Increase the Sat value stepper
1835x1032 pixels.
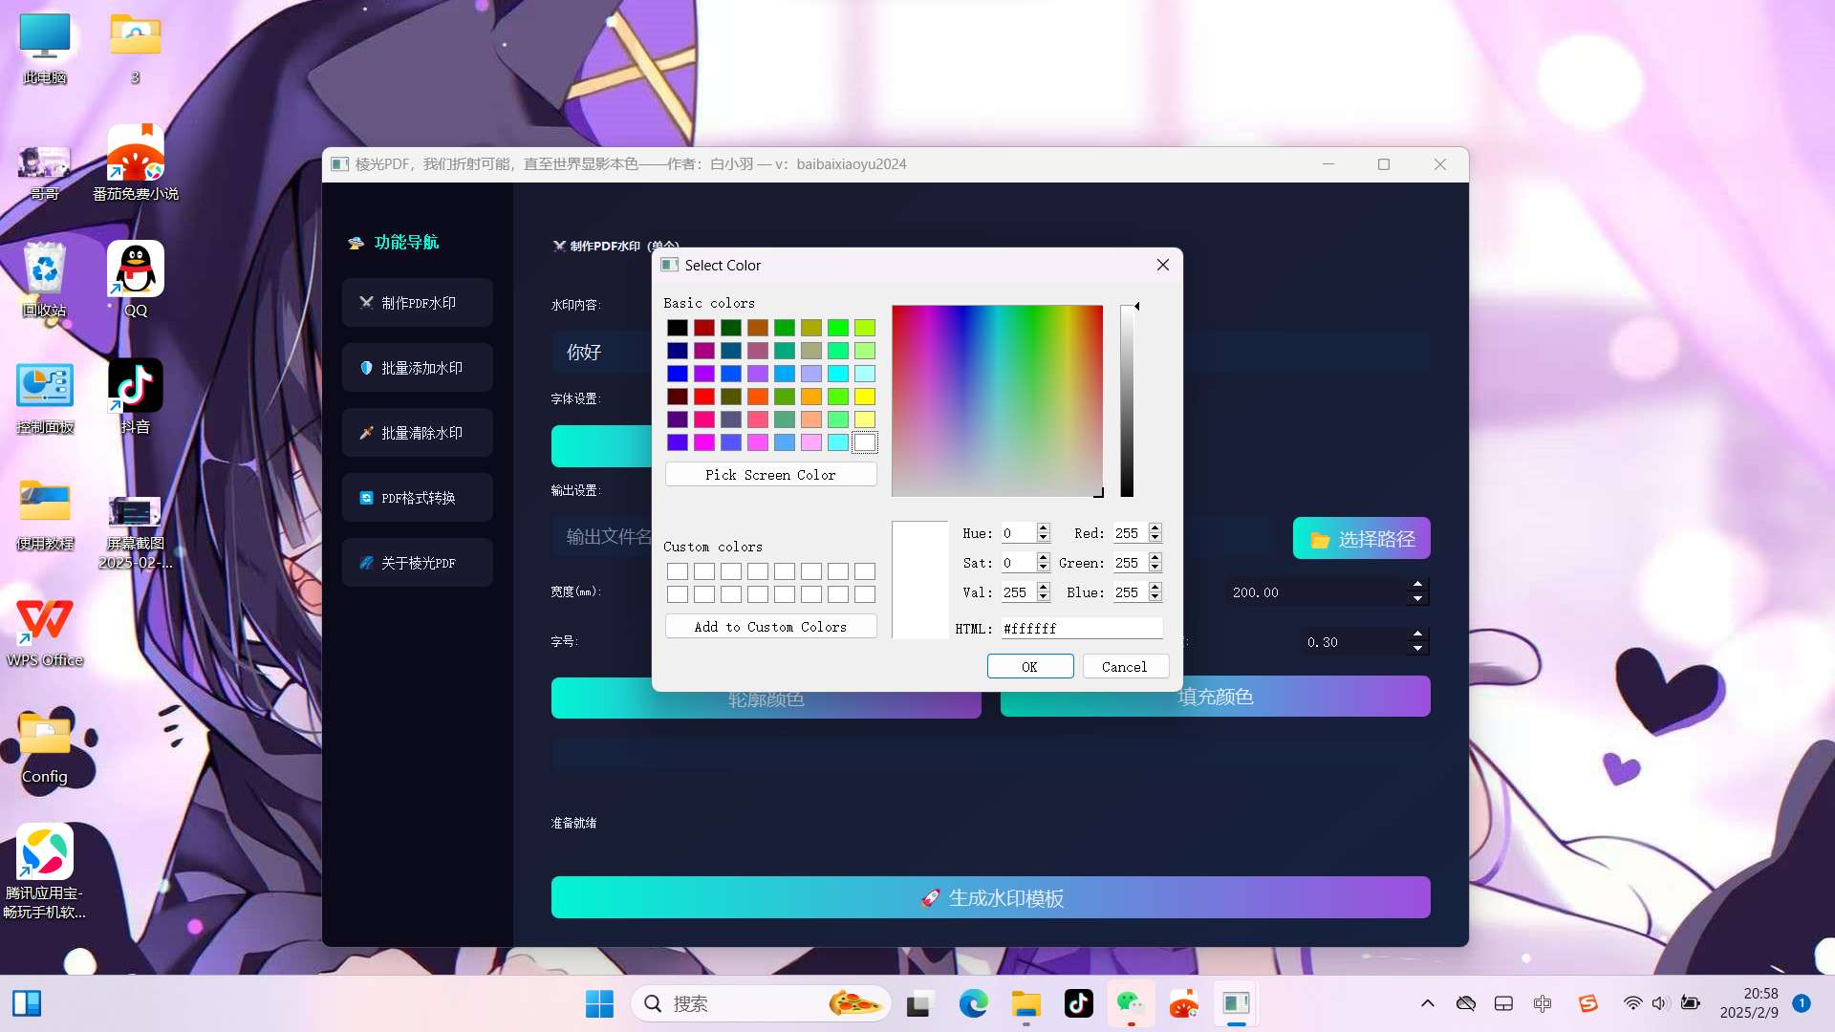pos(1044,558)
